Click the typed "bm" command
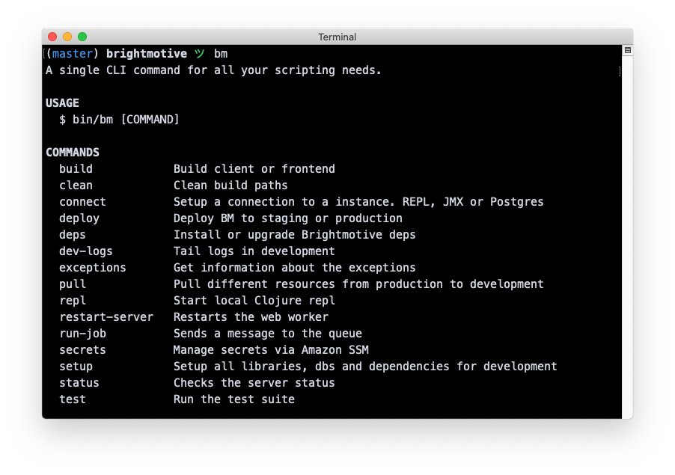Screen dimensions: 675x475 click(x=221, y=53)
